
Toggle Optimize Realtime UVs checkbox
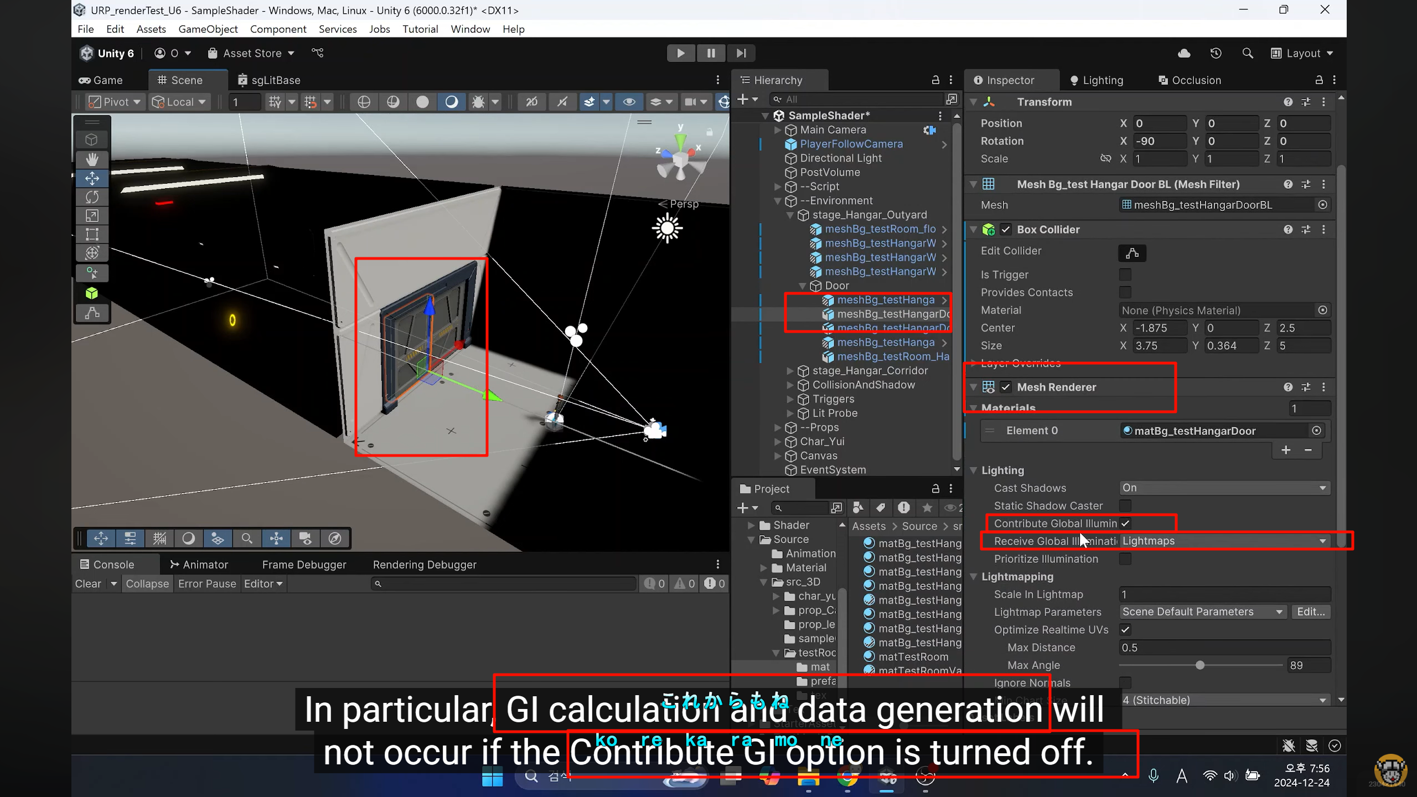point(1125,629)
